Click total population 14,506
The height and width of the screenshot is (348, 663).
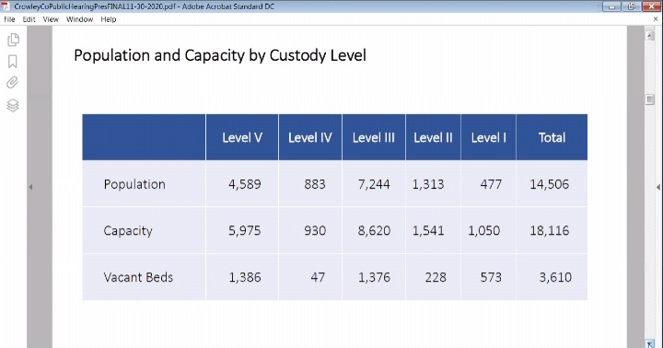(549, 184)
